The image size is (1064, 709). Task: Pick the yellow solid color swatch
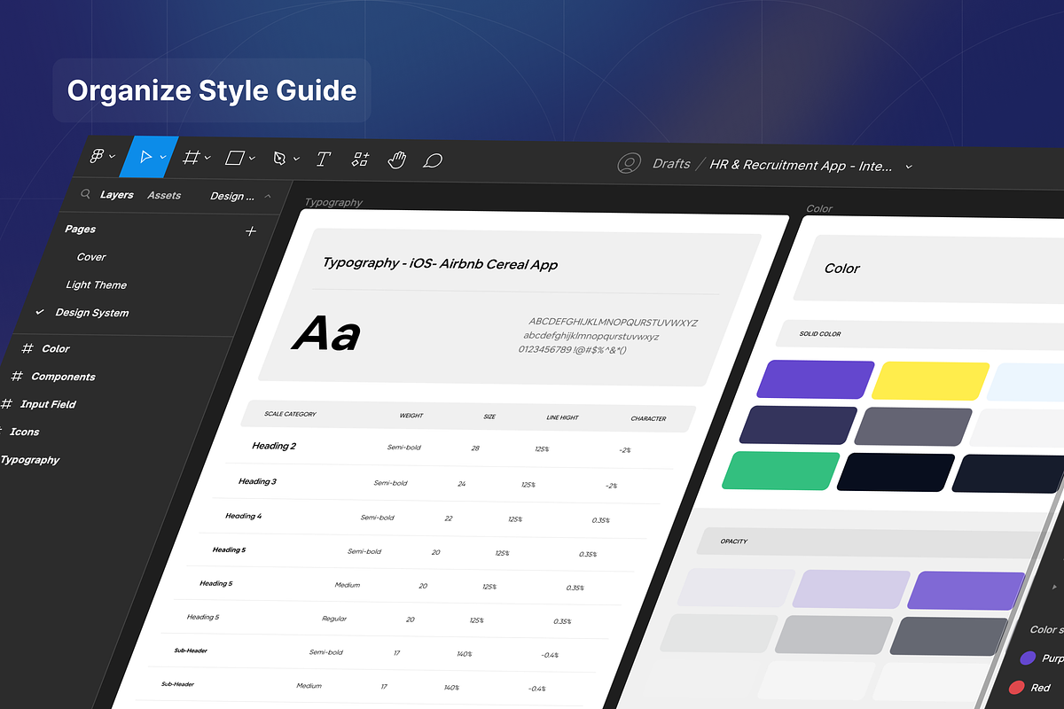point(930,381)
